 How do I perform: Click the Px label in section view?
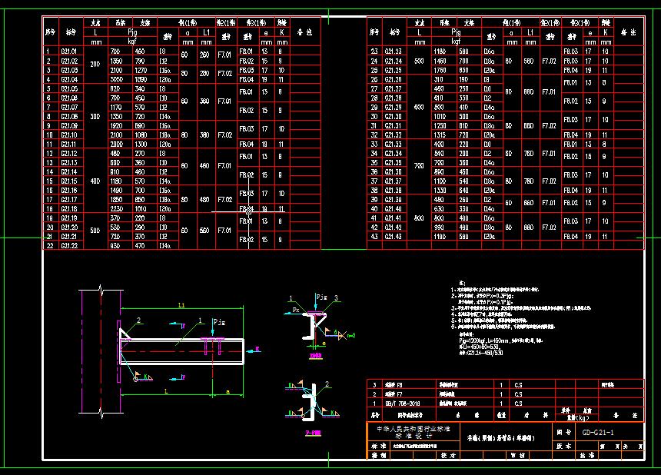click(296, 311)
